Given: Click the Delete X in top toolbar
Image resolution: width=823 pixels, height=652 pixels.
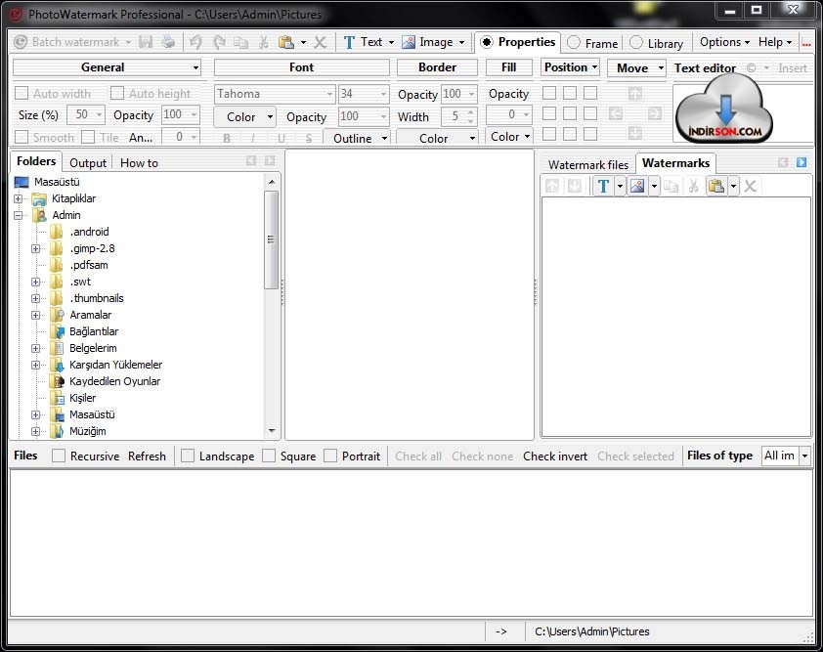Looking at the screenshot, I should pyautogui.click(x=321, y=43).
